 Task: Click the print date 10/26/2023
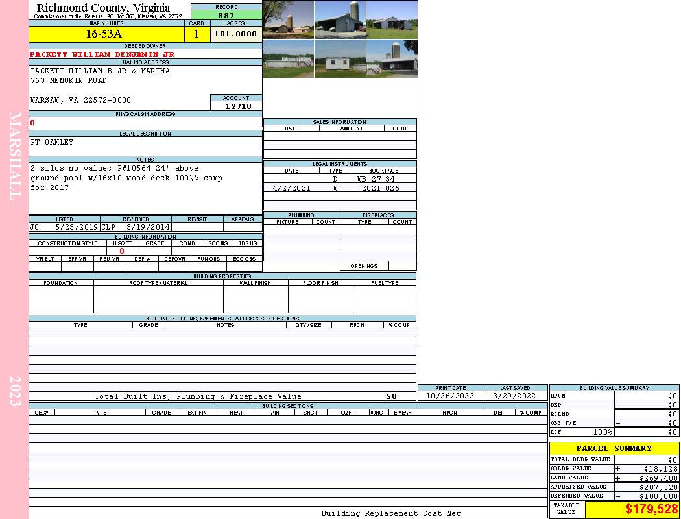point(449,396)
